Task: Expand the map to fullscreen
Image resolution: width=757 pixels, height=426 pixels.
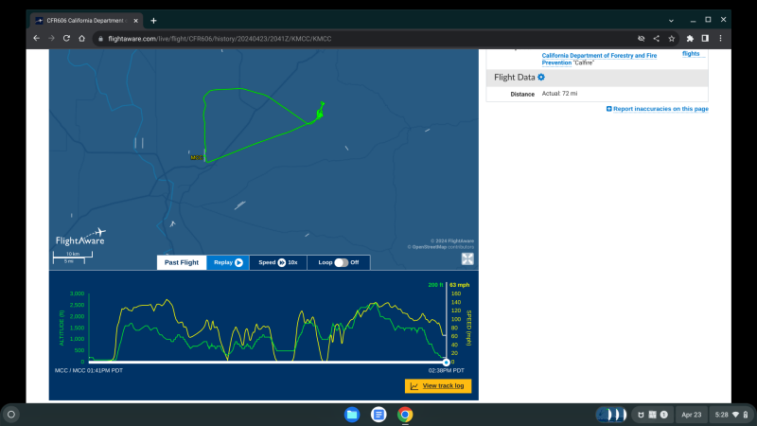Action: click(467, 259)
